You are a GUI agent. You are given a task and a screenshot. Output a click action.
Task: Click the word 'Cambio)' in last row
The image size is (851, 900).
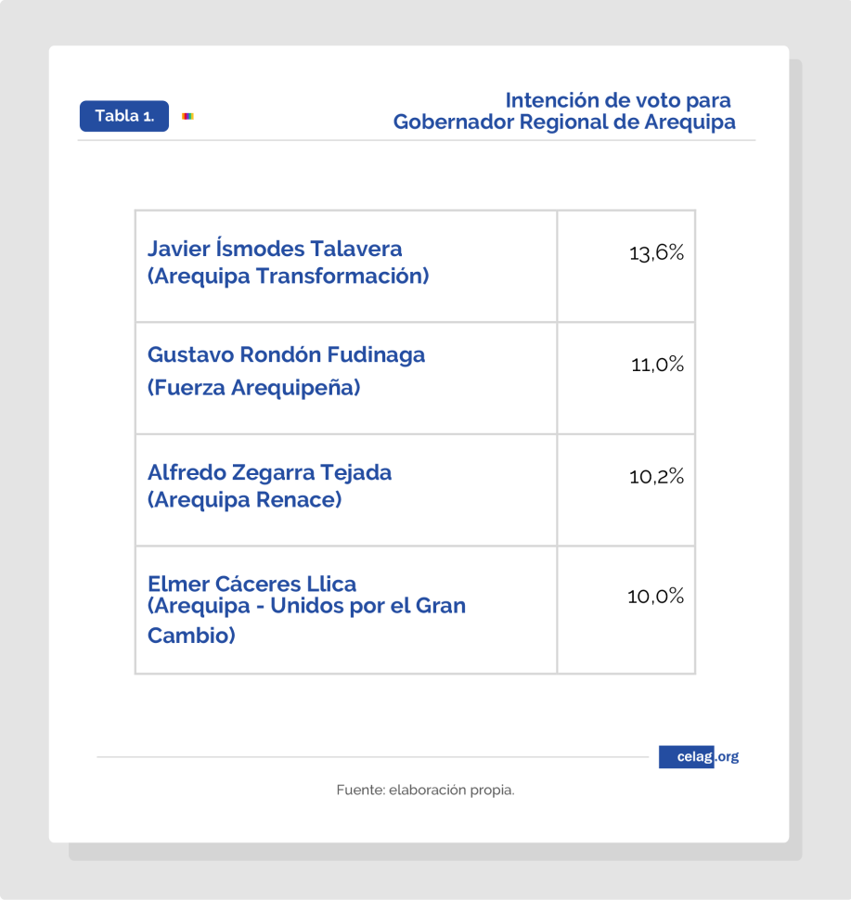point(191,636)
